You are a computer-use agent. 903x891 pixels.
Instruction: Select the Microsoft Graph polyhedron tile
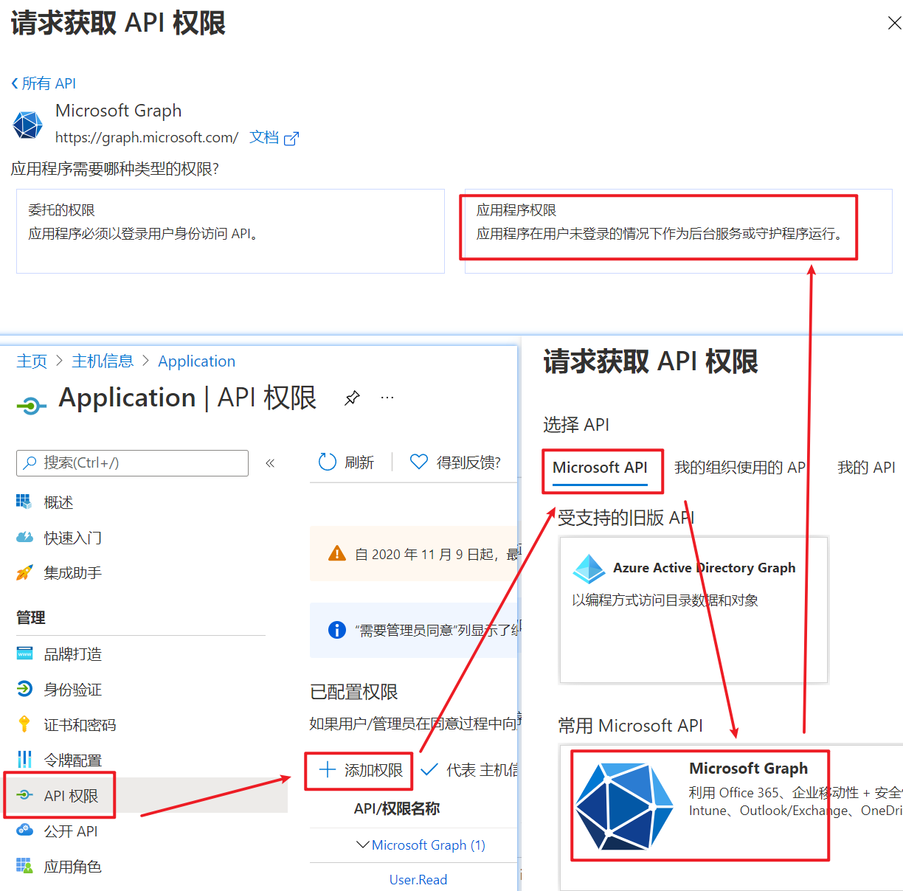point(699,805)
